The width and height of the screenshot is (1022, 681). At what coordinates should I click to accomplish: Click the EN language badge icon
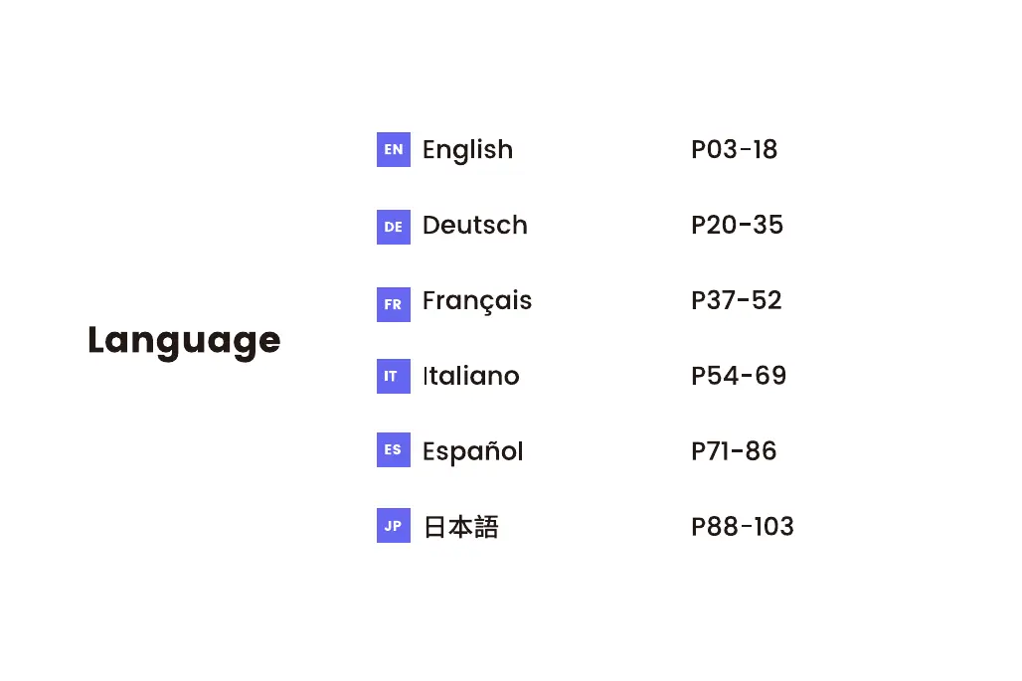[x=393, y=150]
